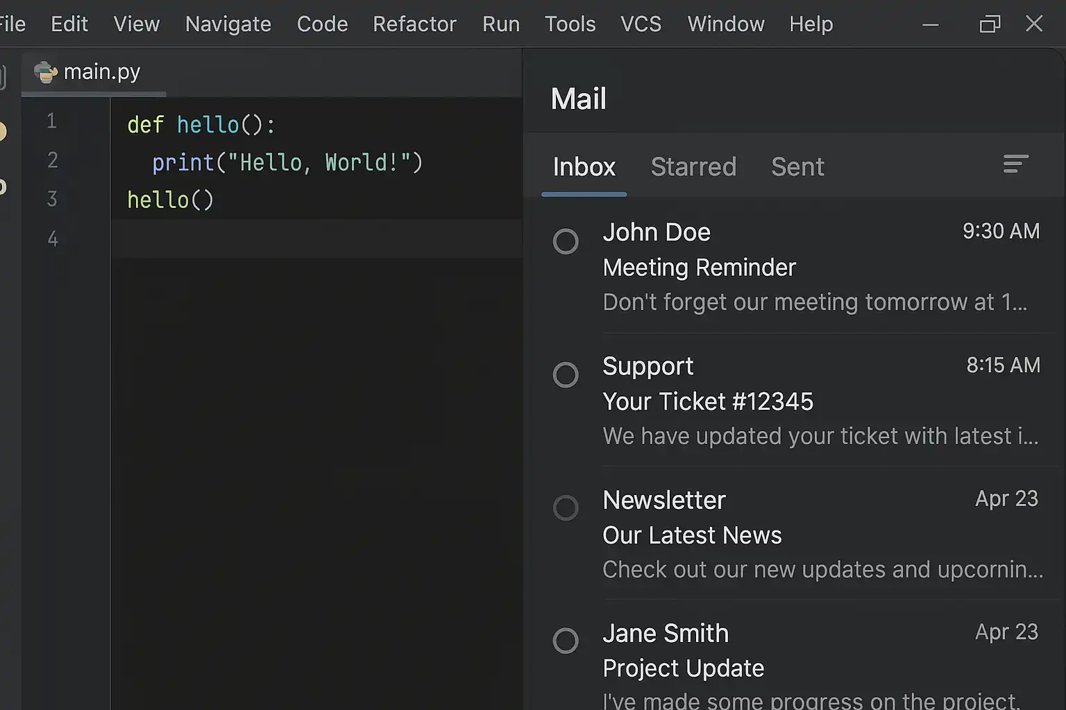
Task: Select the John Doe email radio circle
Action: 566,241
